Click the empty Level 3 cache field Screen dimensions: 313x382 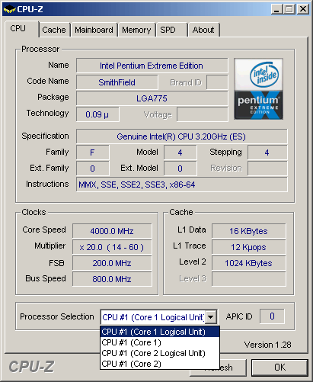tap(249, 279)
